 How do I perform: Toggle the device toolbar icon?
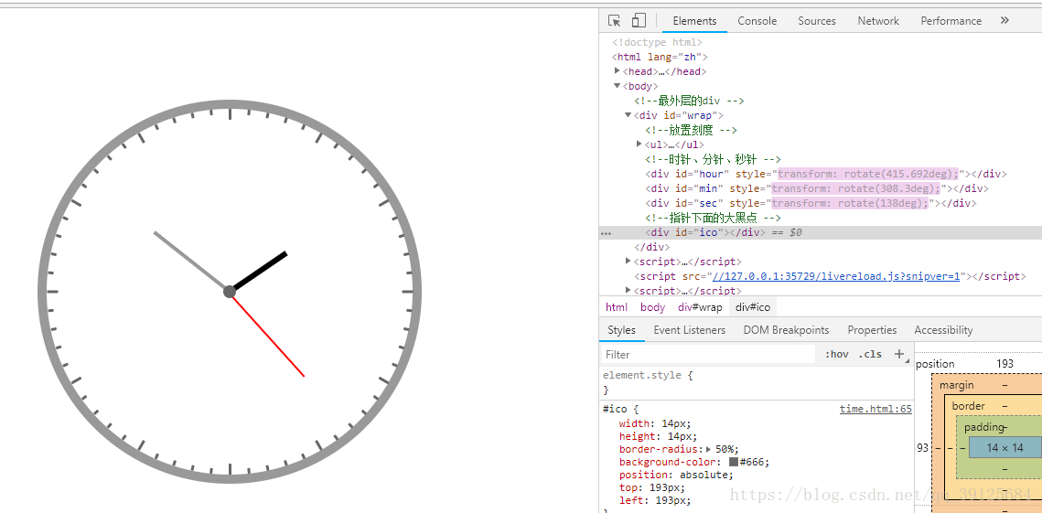pyautogui.click(x=639, y=21)
